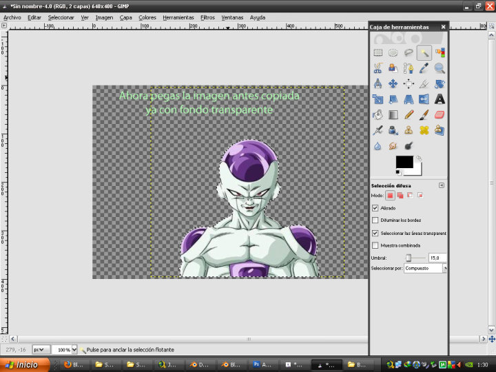496x372 pixels.
Task: Select the Foreground Select tool
Action: (393, 68)
